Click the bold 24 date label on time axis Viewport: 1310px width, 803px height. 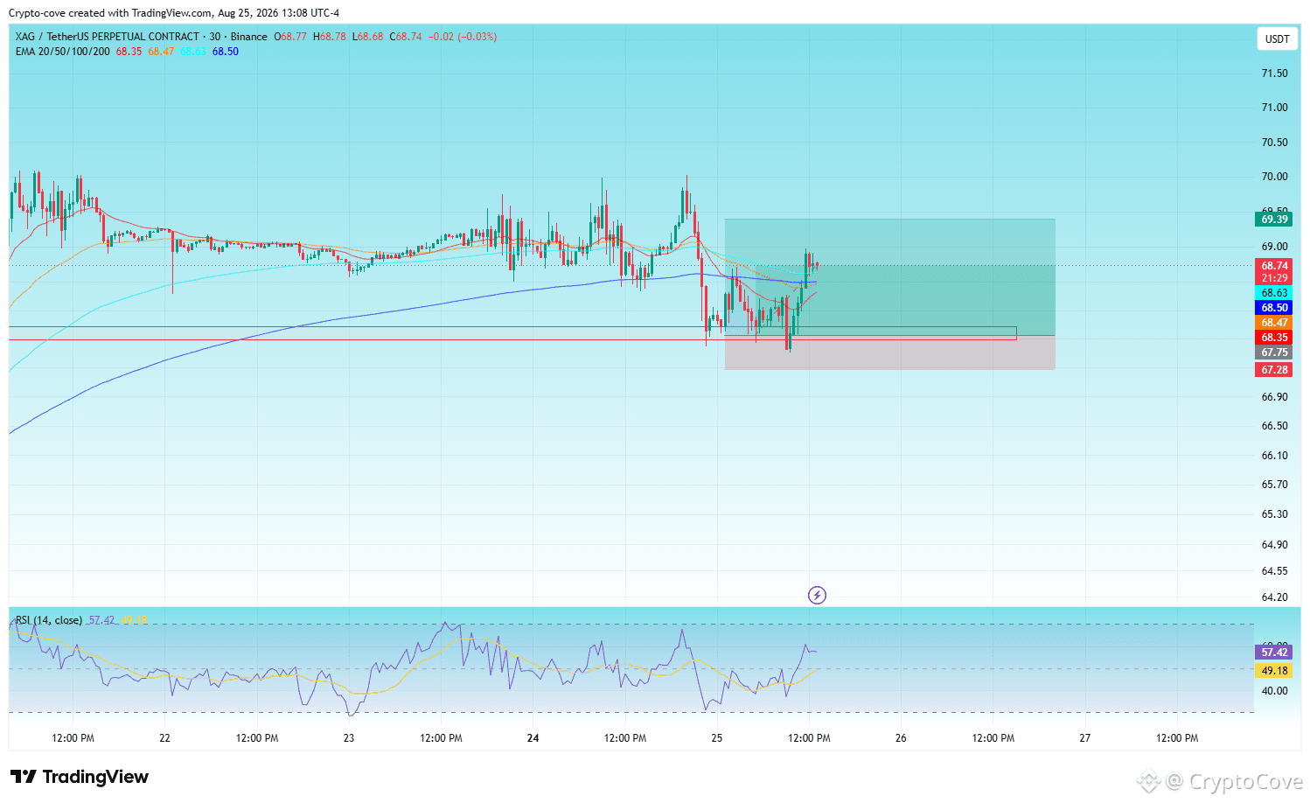533,738
